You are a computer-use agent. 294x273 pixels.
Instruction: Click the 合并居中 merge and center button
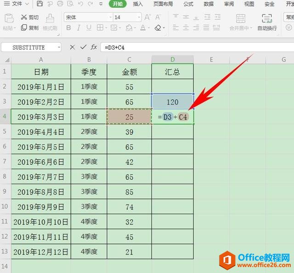[241, 22]
